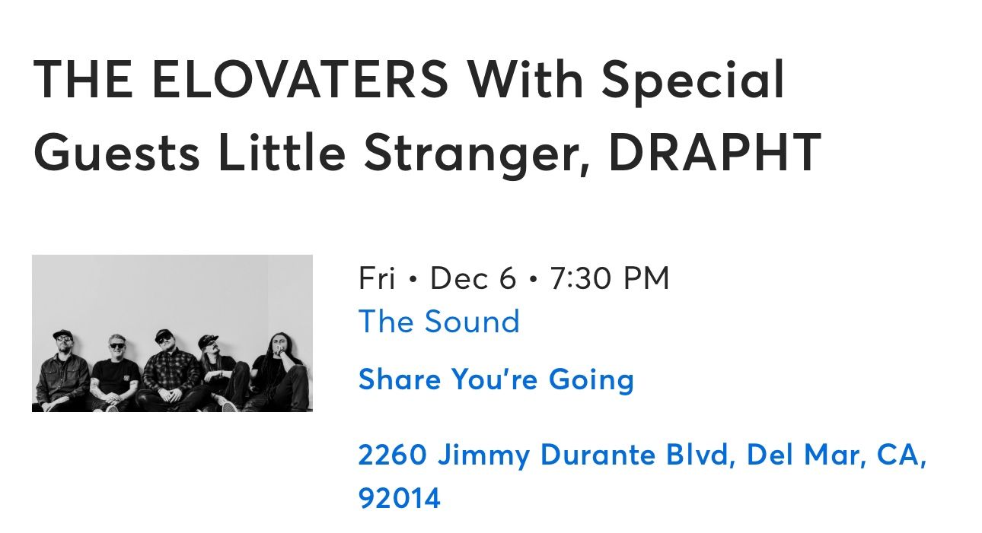The image size is (982, 533).
Task: Click "DRAPHT" in the event title
Action: click(714, 151)
